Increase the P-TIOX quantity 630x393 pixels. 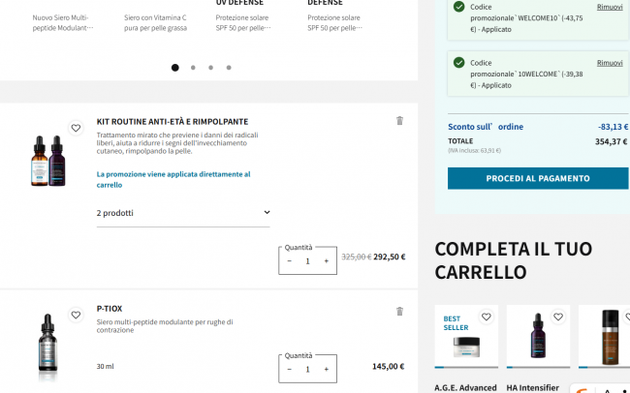click(326, 369)
